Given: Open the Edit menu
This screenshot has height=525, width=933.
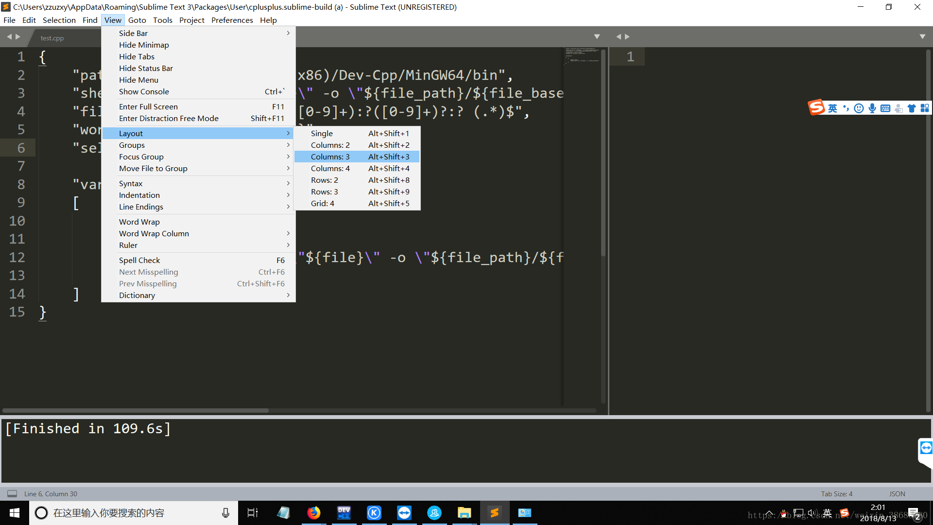Looking at the screenshot, I should click(29, 20).
